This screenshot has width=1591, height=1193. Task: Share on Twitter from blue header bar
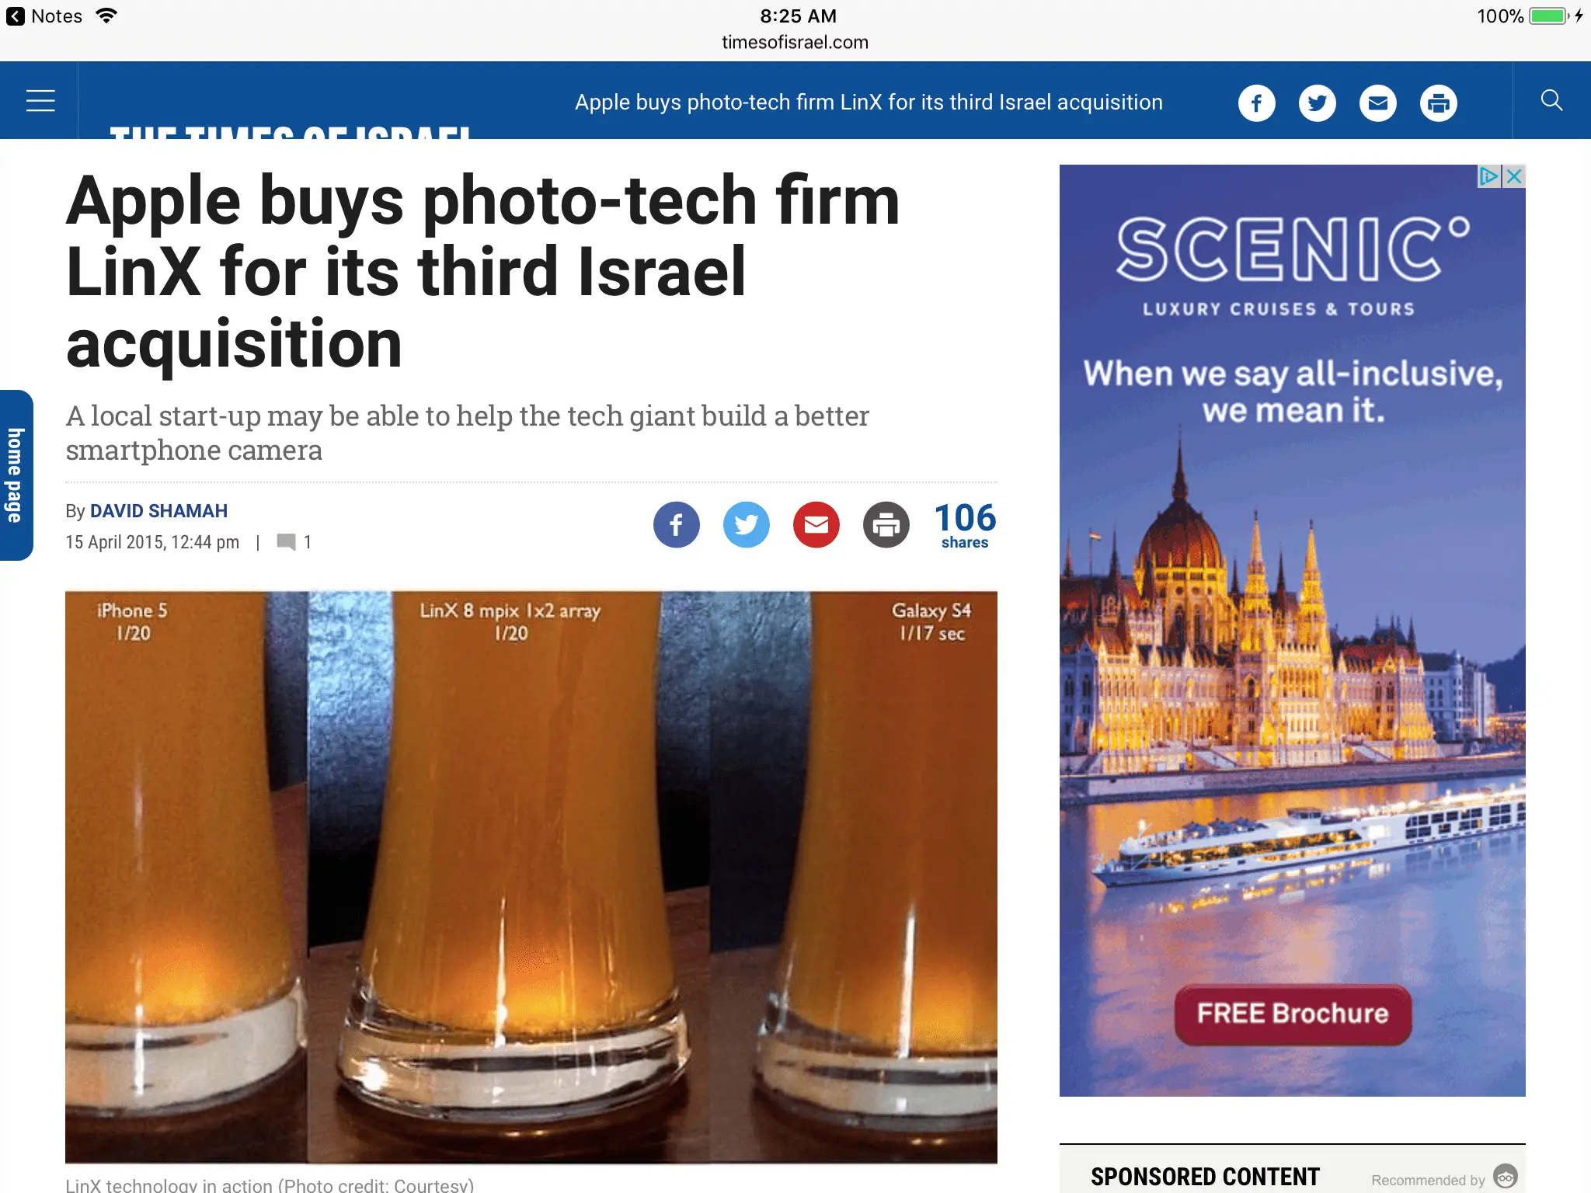tap(1317, 103)
